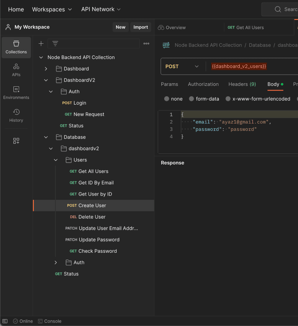The image size is (298, 326).
Task: Open the GET Get User by ID request
Action: [x=91, y=194]
